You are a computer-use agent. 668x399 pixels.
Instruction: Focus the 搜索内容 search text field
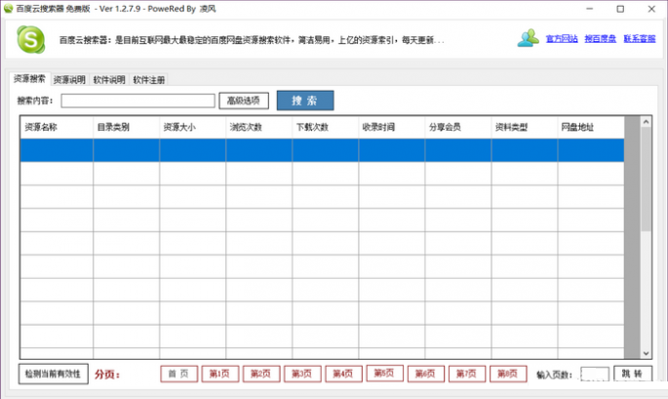click(x=138, y=100)
